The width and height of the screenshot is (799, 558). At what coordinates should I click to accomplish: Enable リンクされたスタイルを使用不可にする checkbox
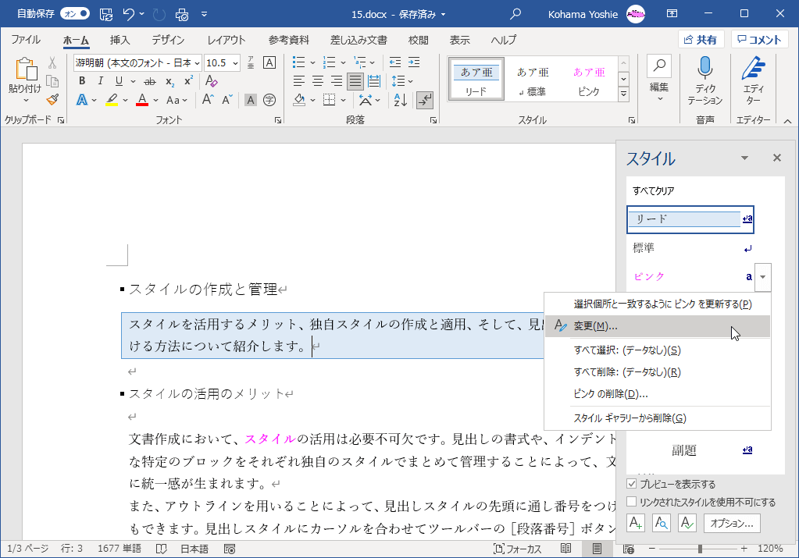tap(632, 502)
